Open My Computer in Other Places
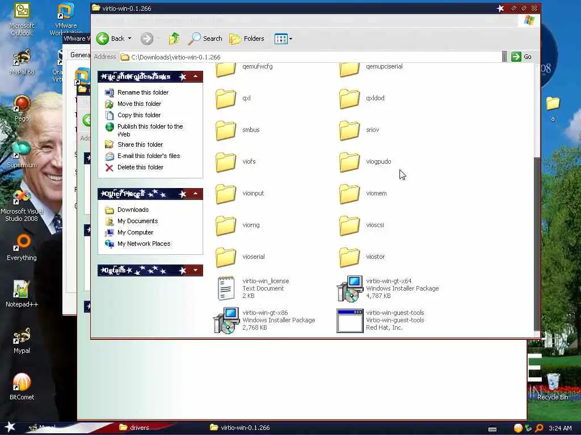The height and width of the screenshot is (435, 581). click(x=129, y=232)
